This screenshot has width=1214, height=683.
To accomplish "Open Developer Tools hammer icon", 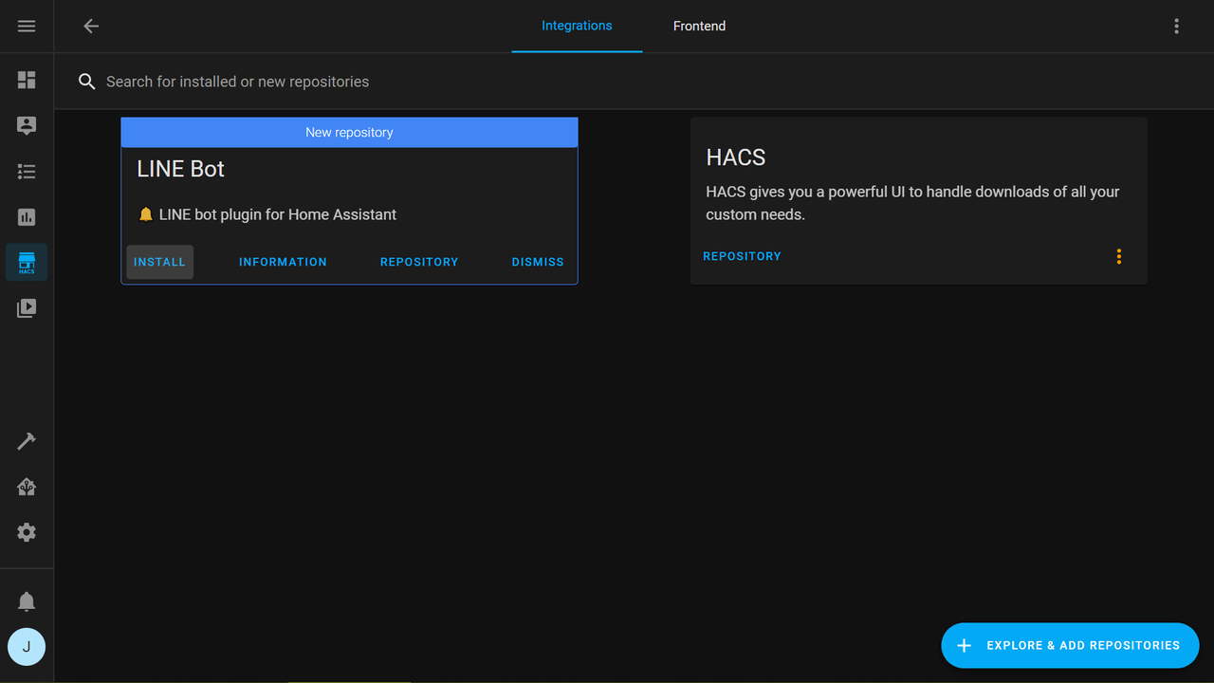I will [27, 441].
